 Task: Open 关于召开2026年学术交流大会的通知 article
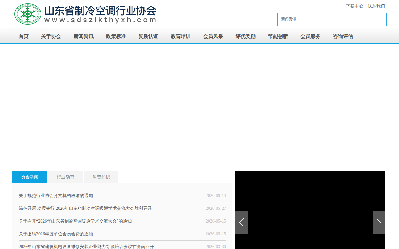tap(75, 221)
